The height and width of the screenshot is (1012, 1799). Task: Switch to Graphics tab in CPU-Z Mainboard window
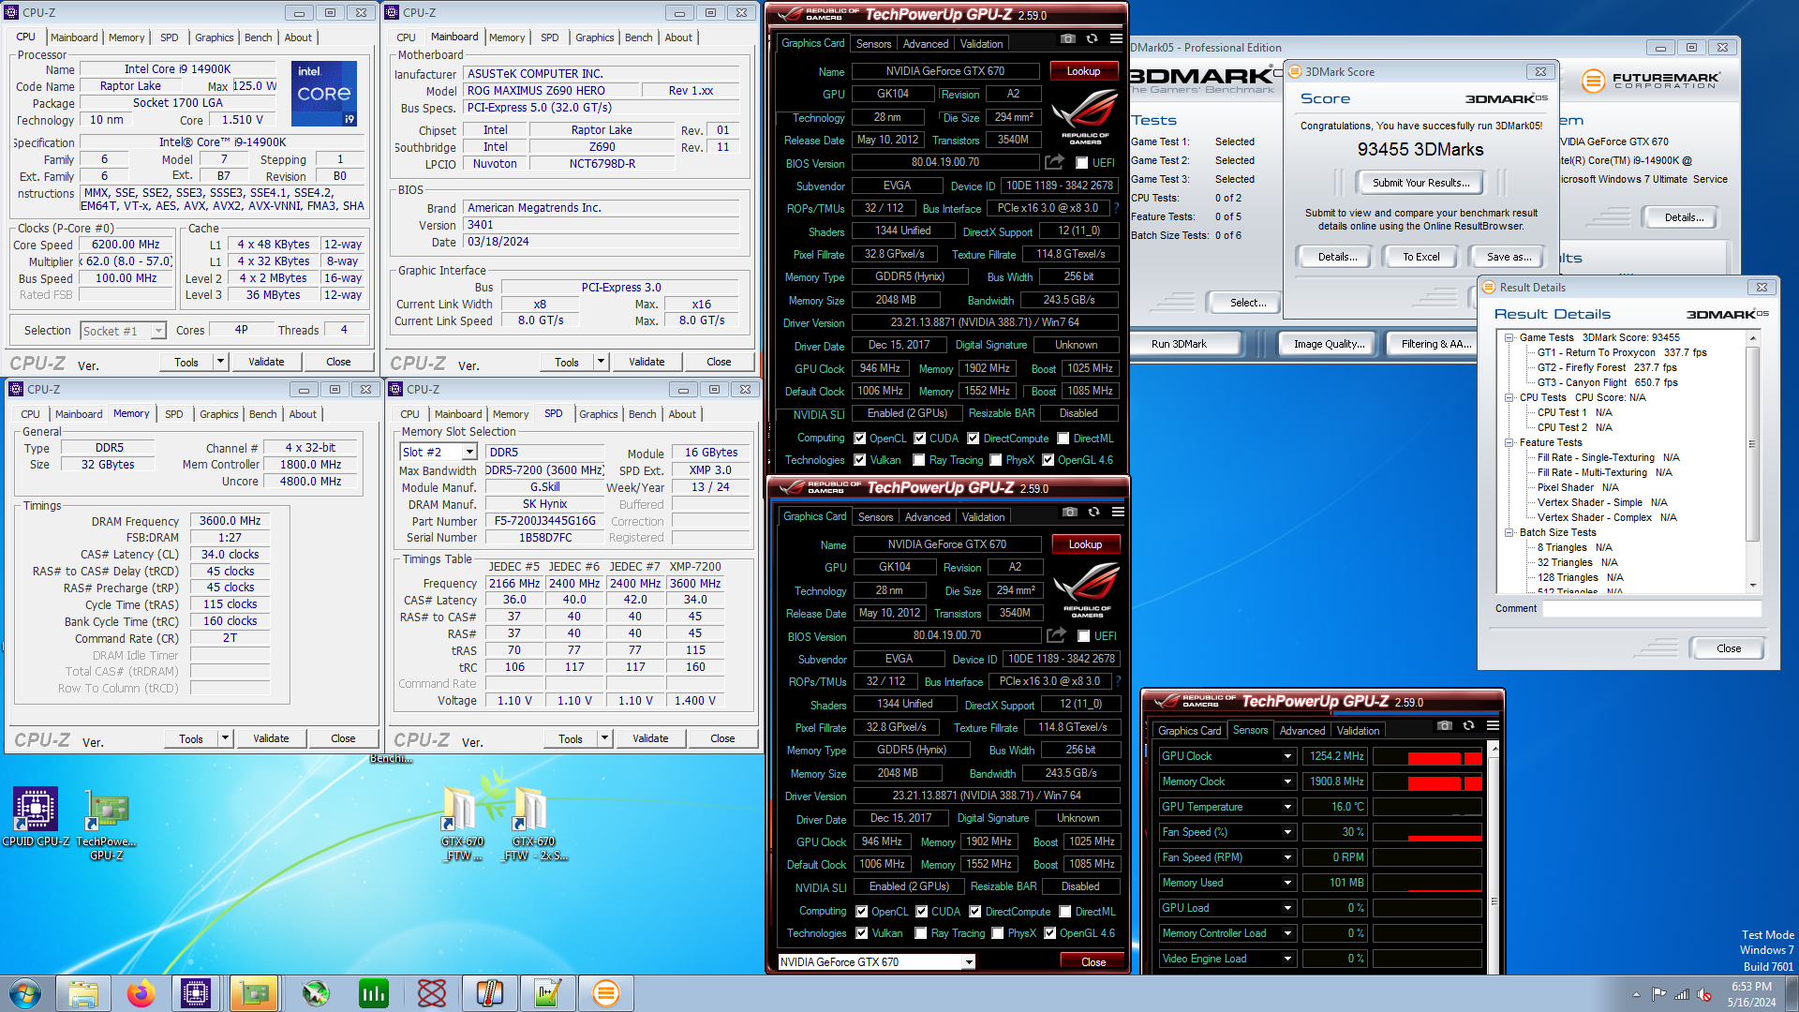point(595,37)
